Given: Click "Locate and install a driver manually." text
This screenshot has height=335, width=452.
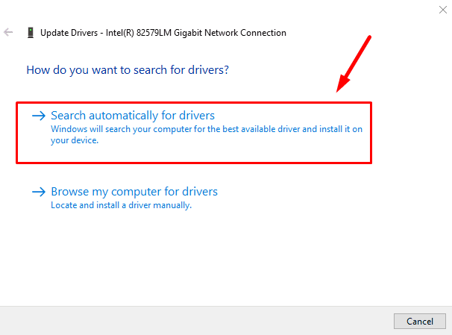Looking at the screenshot, I should [121, 205].
